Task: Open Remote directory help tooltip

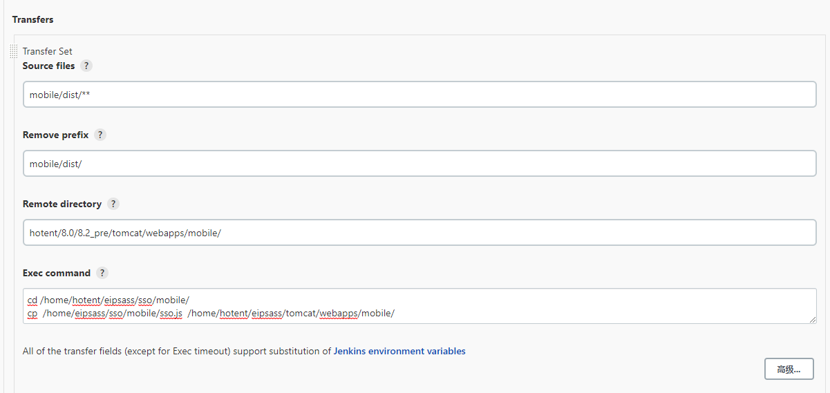Action: coord(113,204)
